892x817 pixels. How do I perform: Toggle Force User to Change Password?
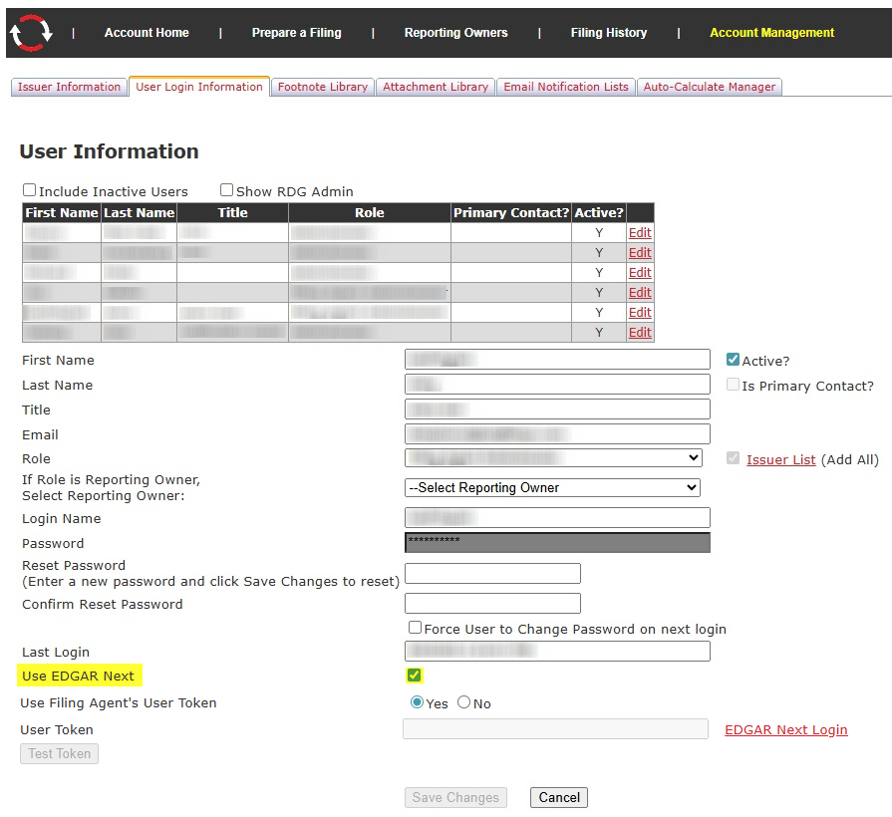(416, 628)
